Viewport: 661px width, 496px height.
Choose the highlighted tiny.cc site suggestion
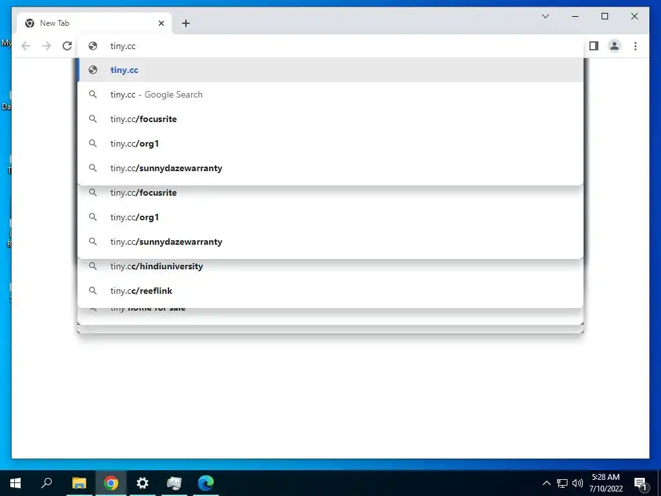tap(330, 70)
